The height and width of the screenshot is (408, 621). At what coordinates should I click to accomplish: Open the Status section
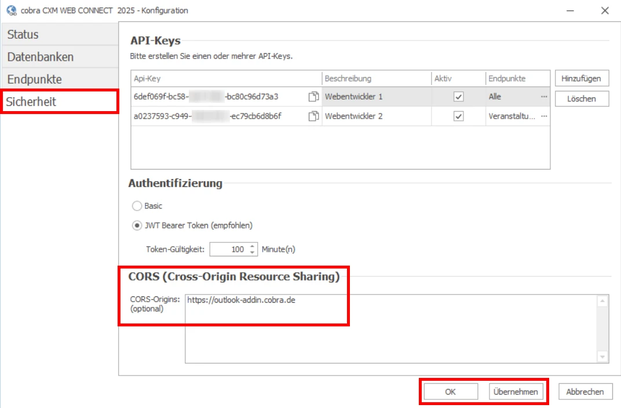[60, 34]
